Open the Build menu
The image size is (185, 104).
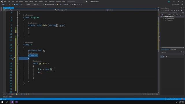click(26, 1)
